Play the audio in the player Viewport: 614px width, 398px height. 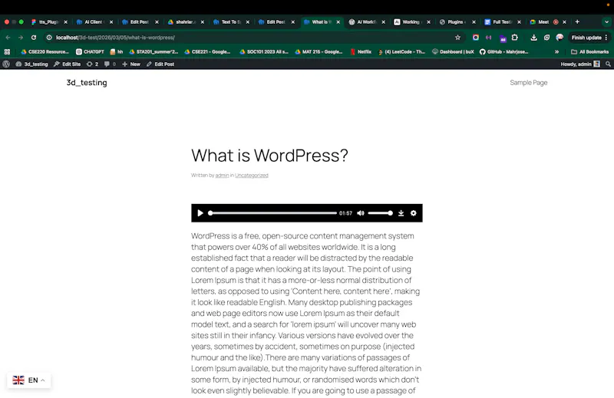coord(200,213)
